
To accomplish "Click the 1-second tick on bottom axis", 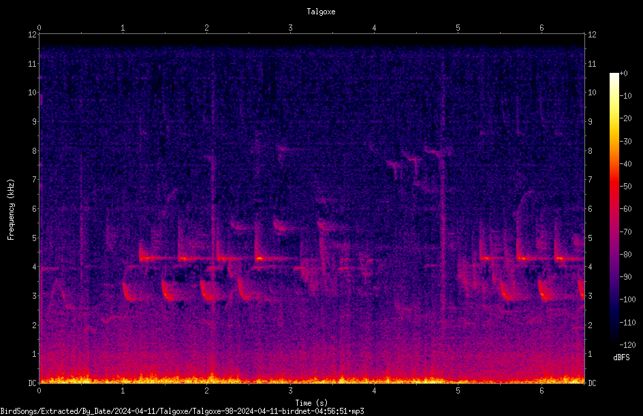I will coord(123,391).
